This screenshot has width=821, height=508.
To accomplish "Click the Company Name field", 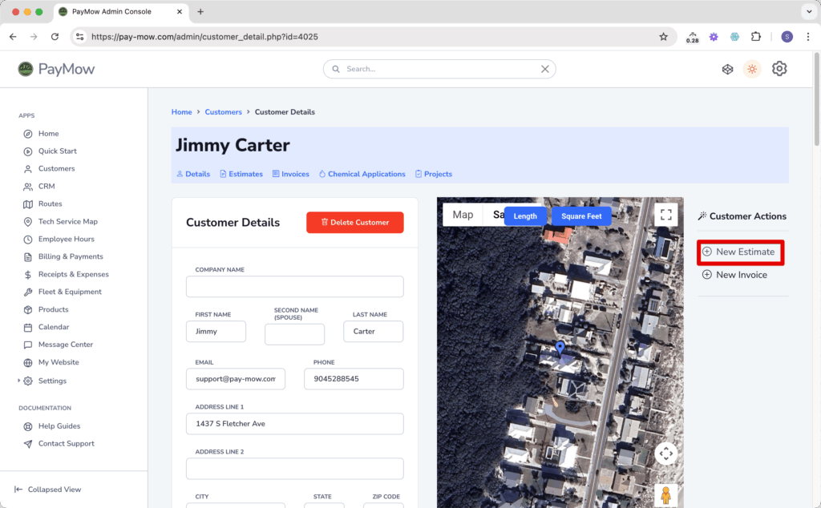I will [x=295, y=287].
